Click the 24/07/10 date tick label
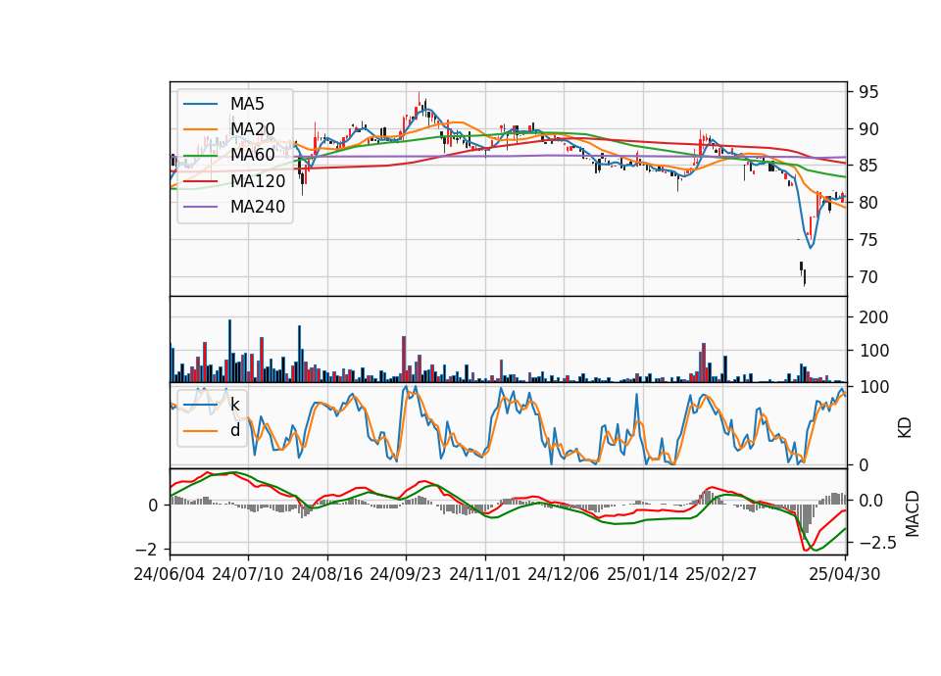The width and height of the screenshot is (941, 676). click(x=248, y=574)
